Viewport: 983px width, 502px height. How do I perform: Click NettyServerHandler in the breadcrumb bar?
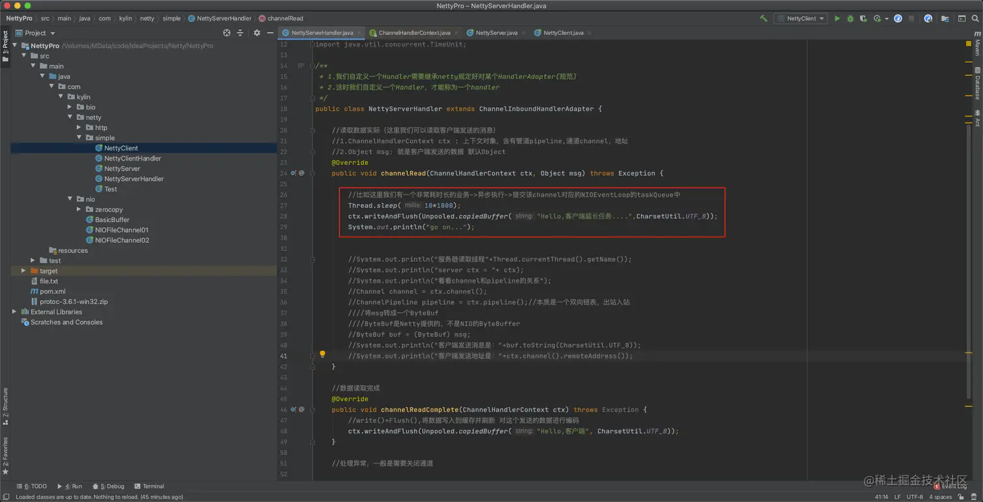tap(219, 19)
